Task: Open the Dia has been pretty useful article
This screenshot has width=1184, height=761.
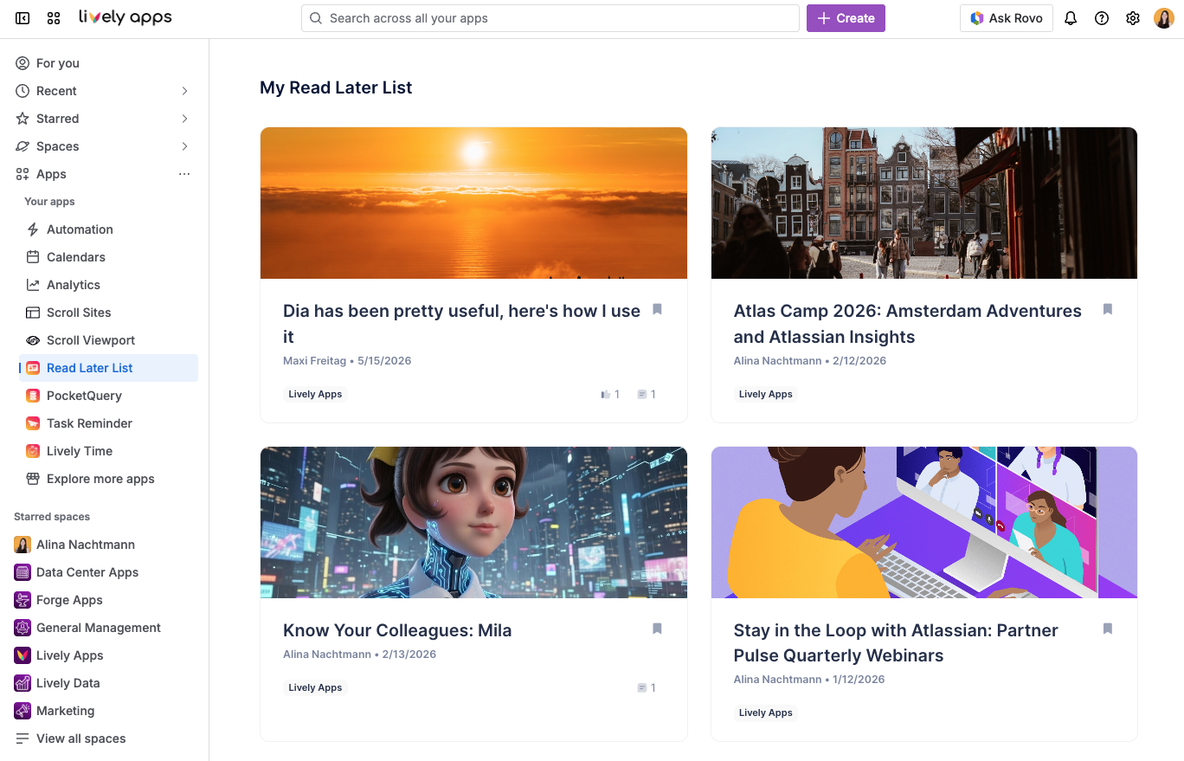Action: coord(461,324)
